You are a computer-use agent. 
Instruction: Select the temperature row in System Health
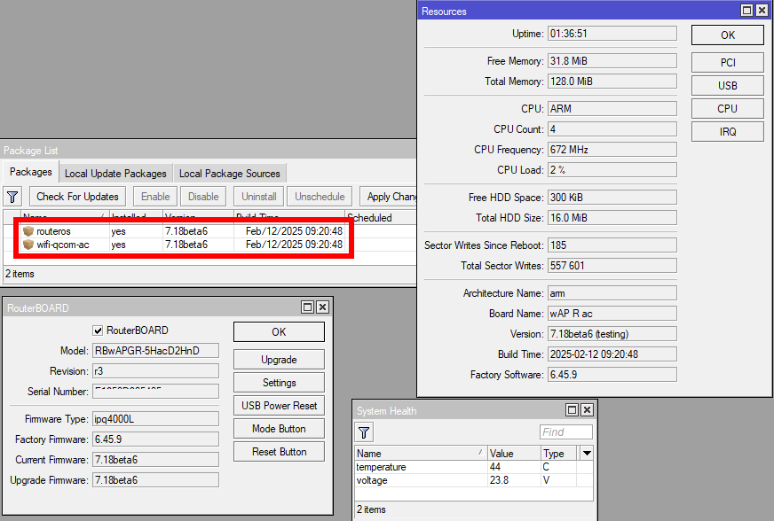pos(474,467)
